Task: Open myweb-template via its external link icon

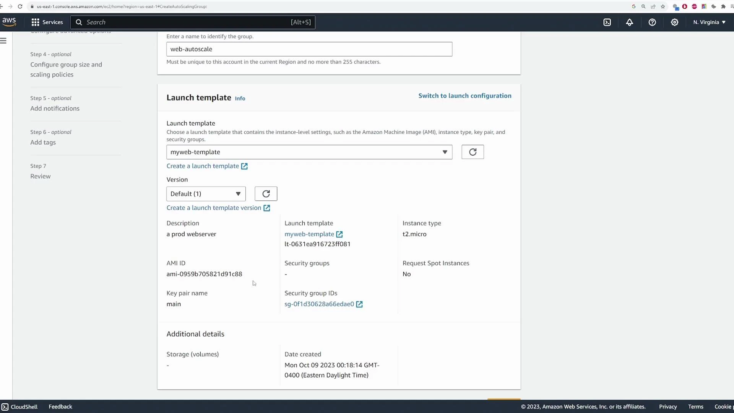Action: coord(339,234)
